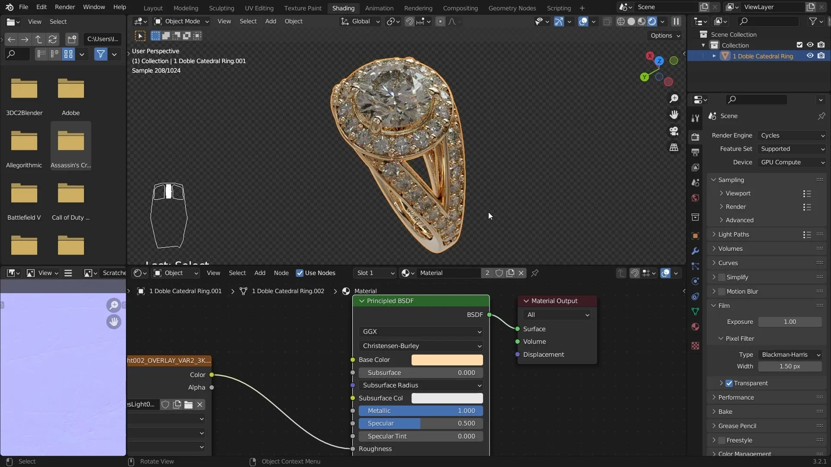Uncheck the Transparent film checkbox
This screenshot has height=467, width=831.
point(730,383)
